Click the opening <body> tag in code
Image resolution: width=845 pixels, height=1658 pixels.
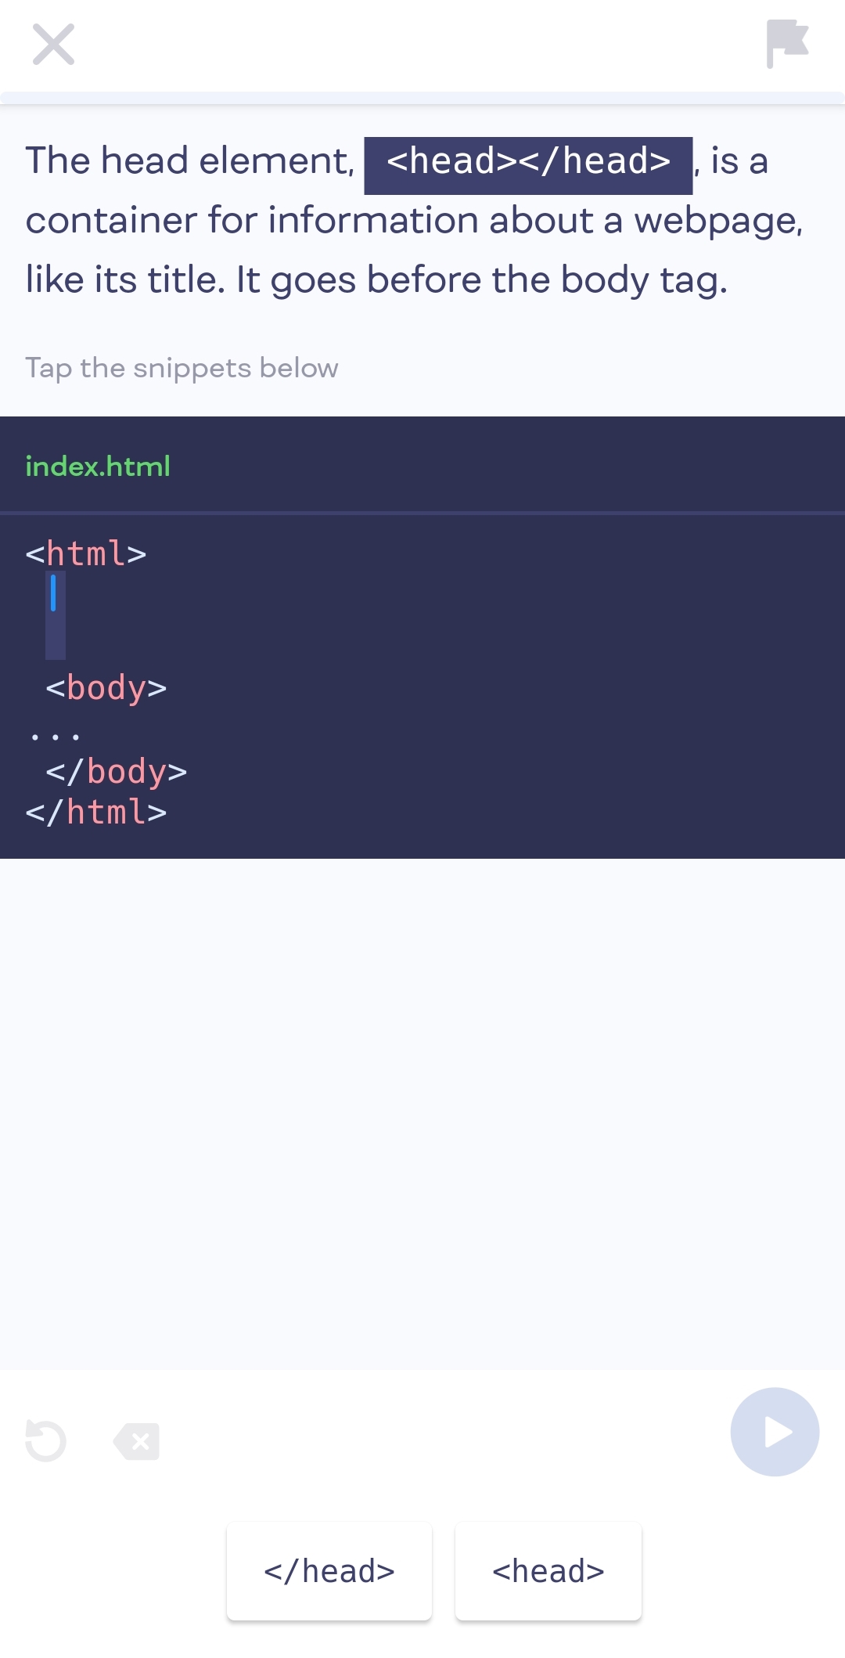[106, 688]
